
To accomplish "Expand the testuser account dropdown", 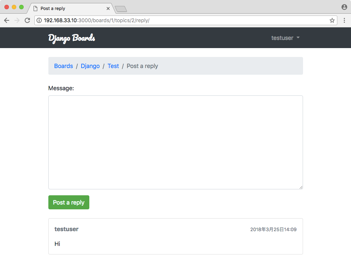I will [x=285, y=38].
